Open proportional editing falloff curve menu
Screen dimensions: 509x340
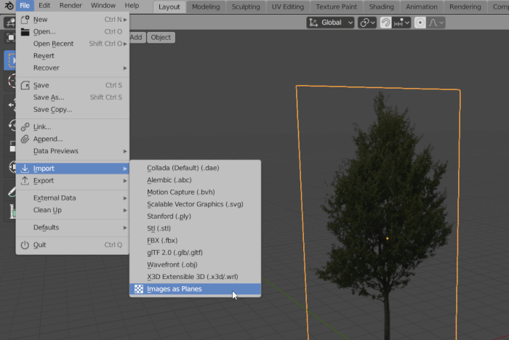coord(436,23)
